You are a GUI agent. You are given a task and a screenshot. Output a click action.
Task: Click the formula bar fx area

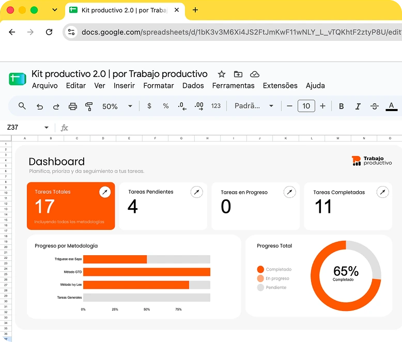(x=65, y=128)
